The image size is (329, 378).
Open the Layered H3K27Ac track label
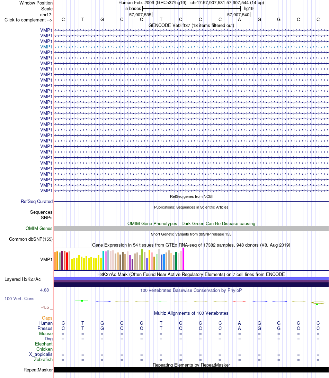[x=23, y=279]
